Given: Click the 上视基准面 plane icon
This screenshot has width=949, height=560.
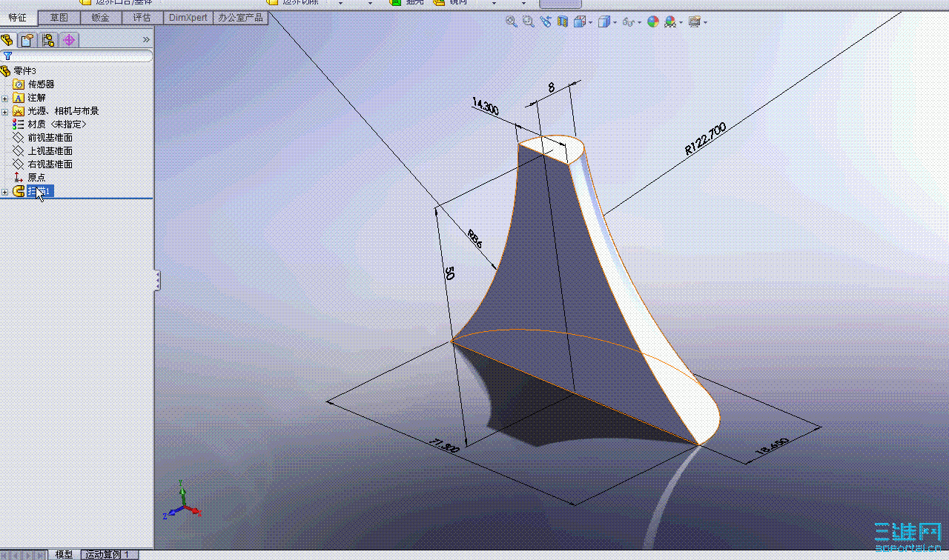Looking at the screenshot, I should tap(19, 151).
